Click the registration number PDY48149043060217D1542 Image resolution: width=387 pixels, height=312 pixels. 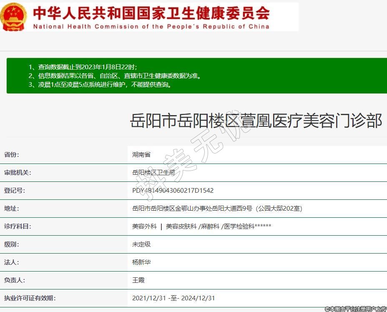point(173,191)
